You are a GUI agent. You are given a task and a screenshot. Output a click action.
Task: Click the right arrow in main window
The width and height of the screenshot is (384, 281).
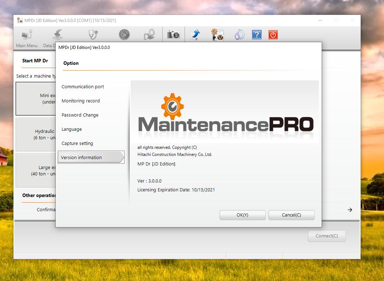(350, 210)
